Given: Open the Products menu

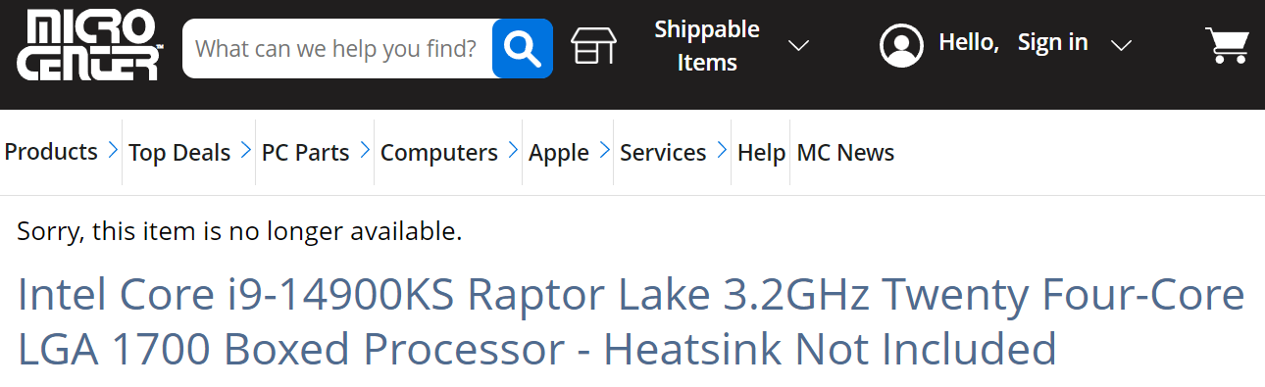Looking at the screenshot, I should (x=51, y=152).
